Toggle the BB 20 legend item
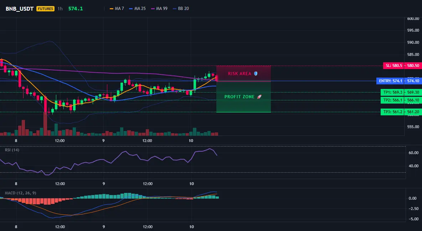Screen dimensions: 422x231 pyautogui.click(x=181, y=9)
